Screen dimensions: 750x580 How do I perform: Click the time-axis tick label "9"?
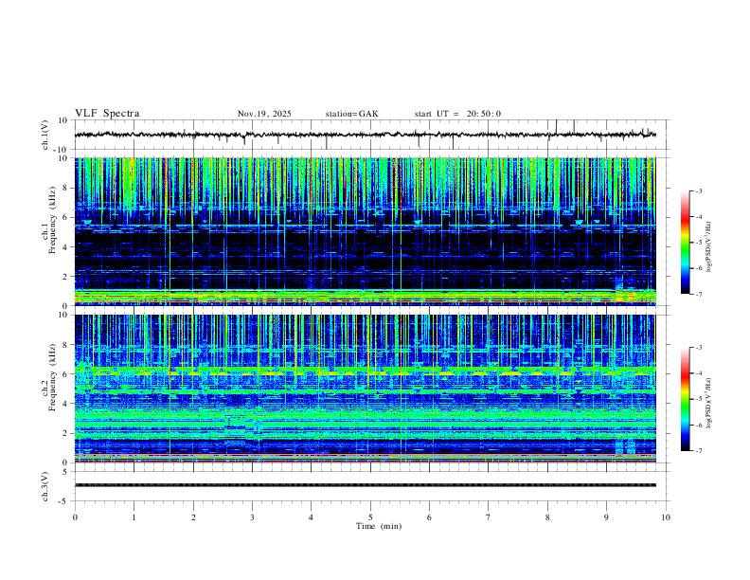tap(606, 517)
